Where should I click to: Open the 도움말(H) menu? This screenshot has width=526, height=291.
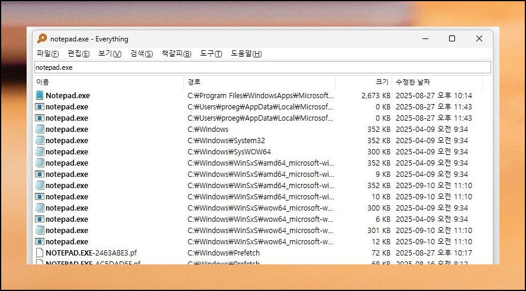[x=246, y=54]
